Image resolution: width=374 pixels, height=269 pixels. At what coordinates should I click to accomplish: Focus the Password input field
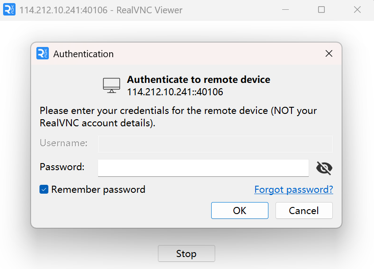click(203, 168)
